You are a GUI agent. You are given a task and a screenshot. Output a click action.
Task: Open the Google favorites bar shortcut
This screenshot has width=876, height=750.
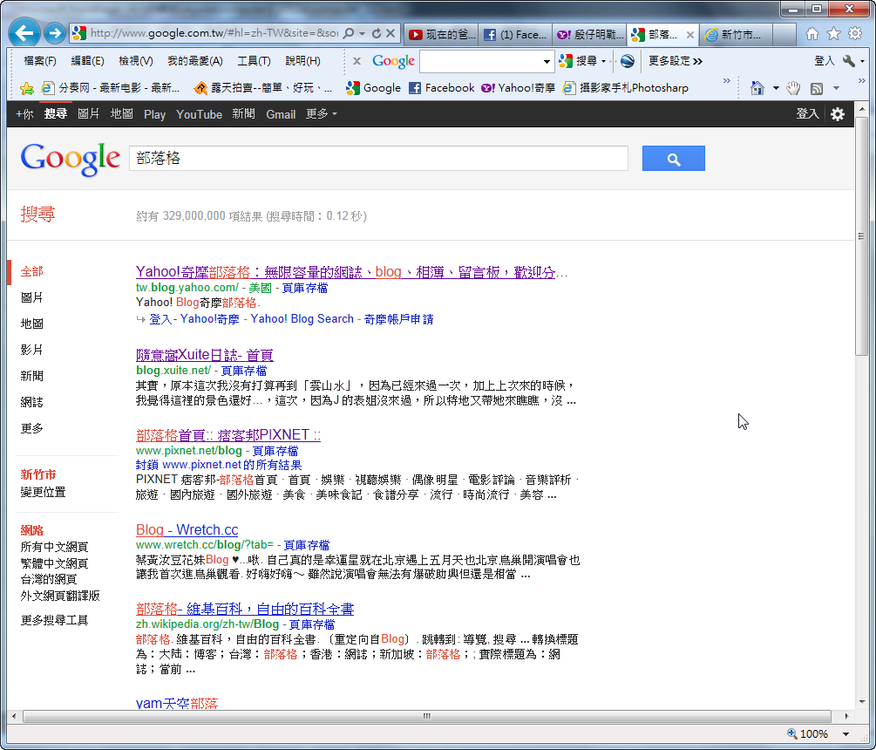pyautogui.click(x=373, y=88)
